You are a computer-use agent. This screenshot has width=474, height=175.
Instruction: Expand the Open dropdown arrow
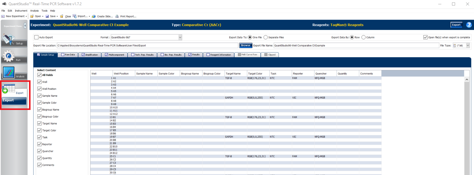point(42,16)
